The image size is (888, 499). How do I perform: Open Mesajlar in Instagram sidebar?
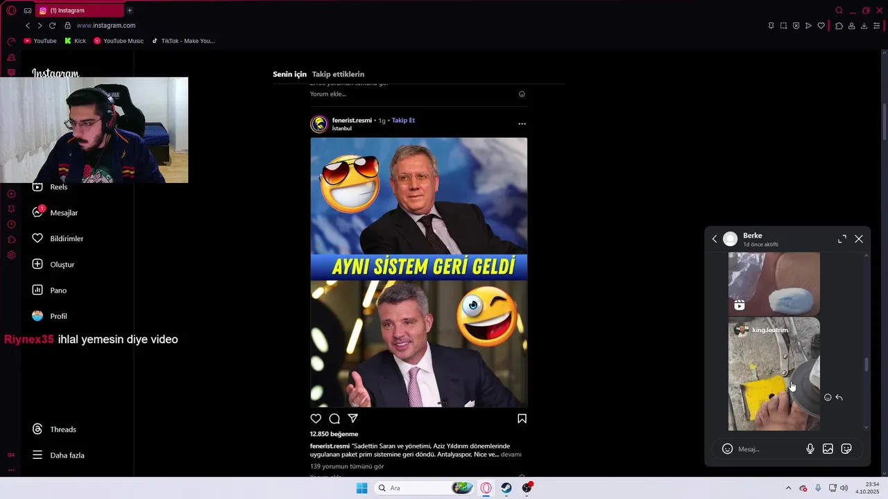coord(54,213)
